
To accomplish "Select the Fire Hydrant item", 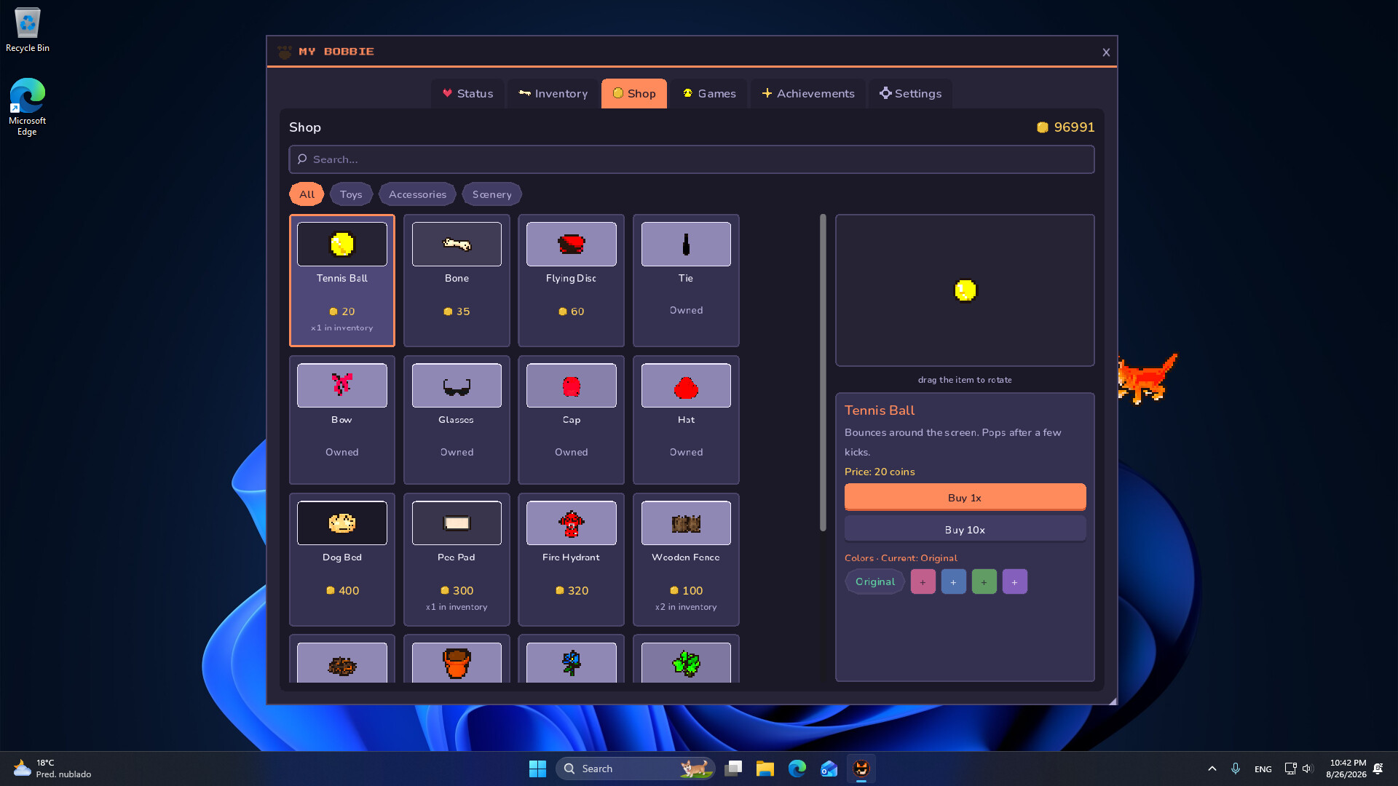I will [571, 560].
